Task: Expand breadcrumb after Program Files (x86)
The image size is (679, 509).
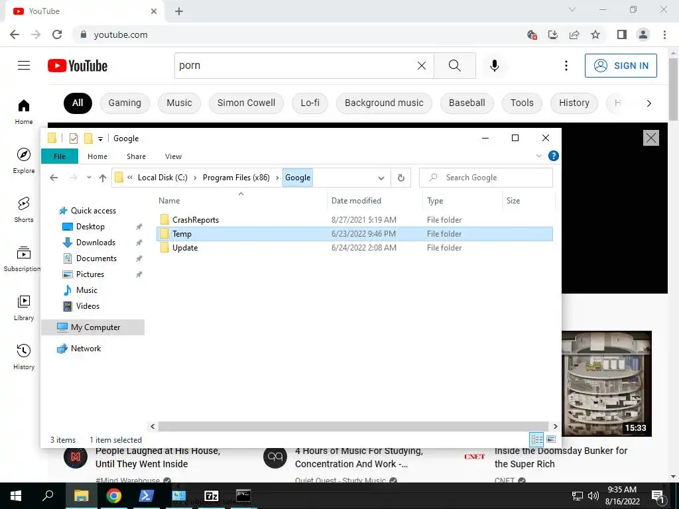Action: tap(277, 178)
